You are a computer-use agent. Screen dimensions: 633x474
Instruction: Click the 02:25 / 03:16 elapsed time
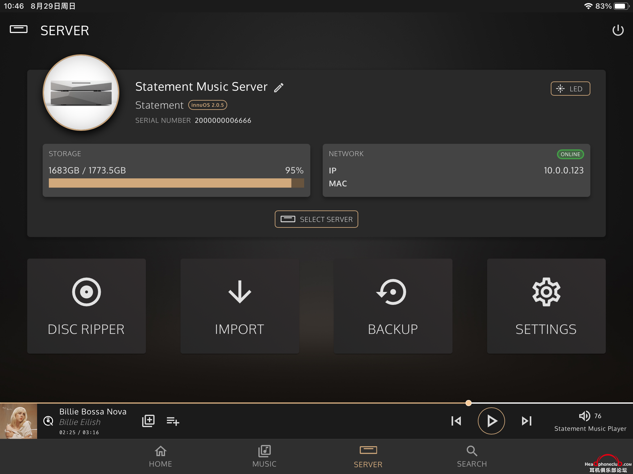coord(79,432)
